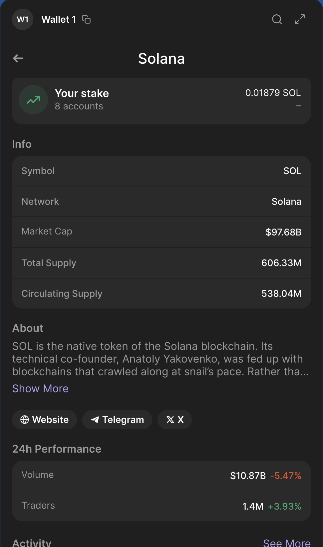
Task: Click the globe icon on Website
Action: [25, 420]
